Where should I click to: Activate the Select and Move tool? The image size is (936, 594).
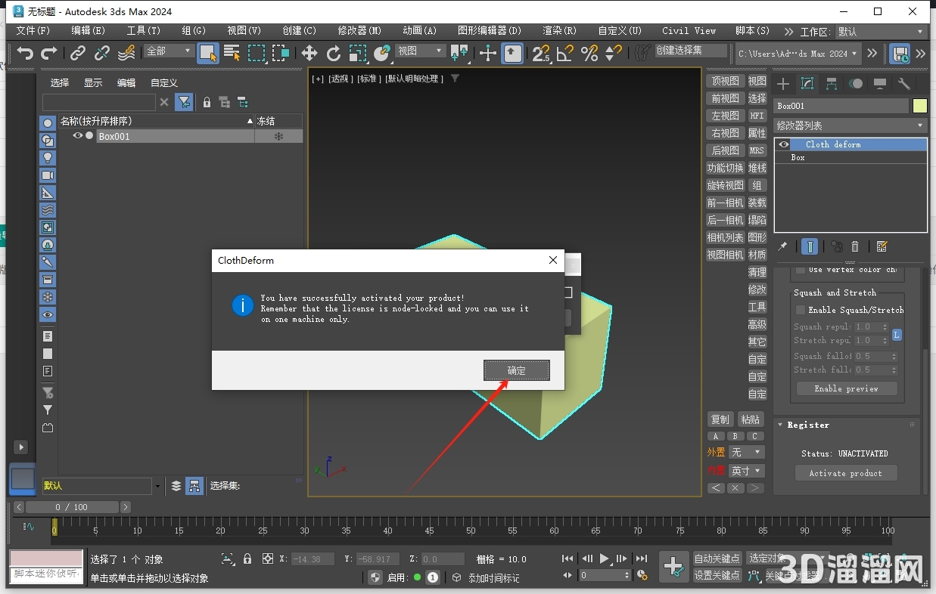click(x=309, y=53)
